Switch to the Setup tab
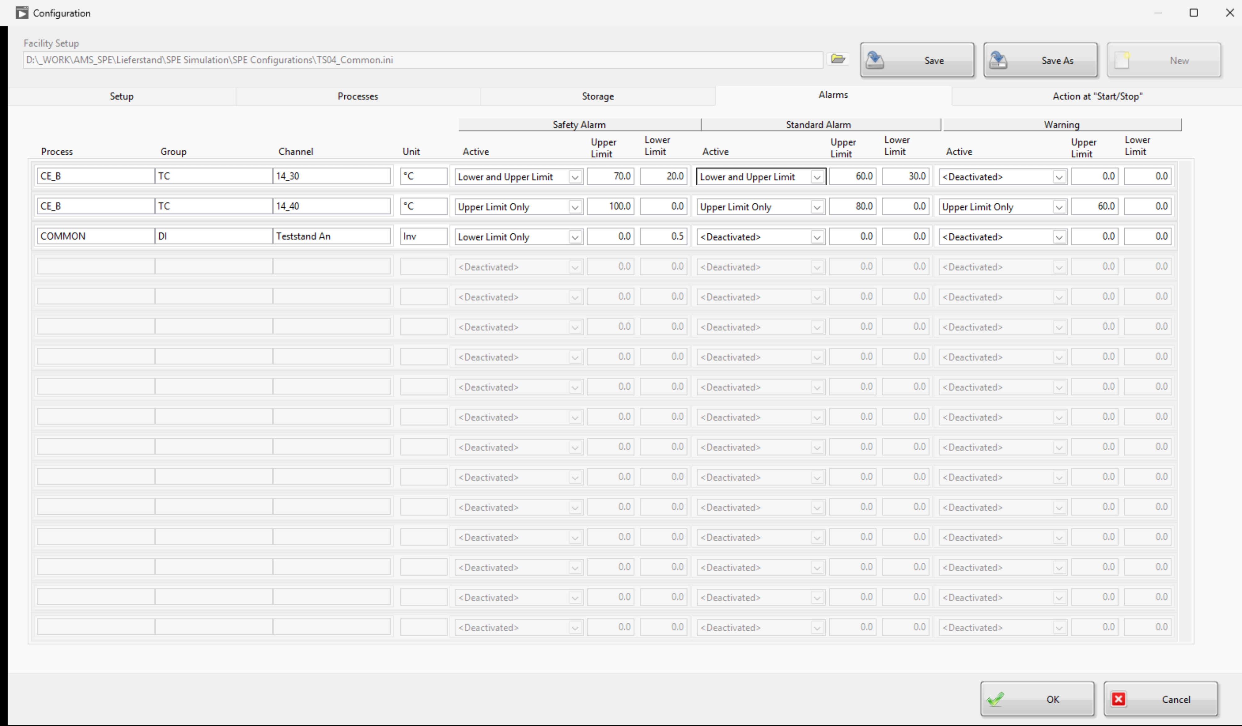Viewport: 1242px width, 726px height. pos(121,96)
